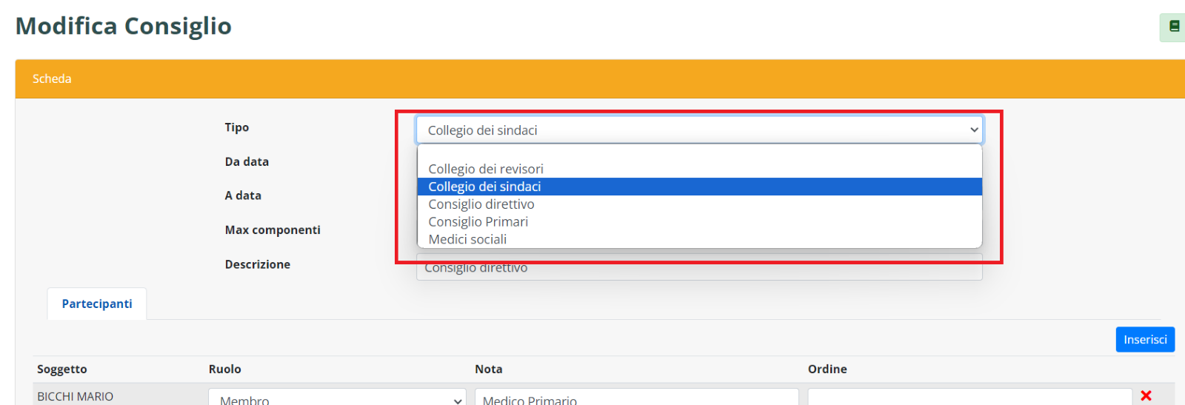Screen dimensions: 1185x405
Task: Click the A data label
Action: pos(243,195)
